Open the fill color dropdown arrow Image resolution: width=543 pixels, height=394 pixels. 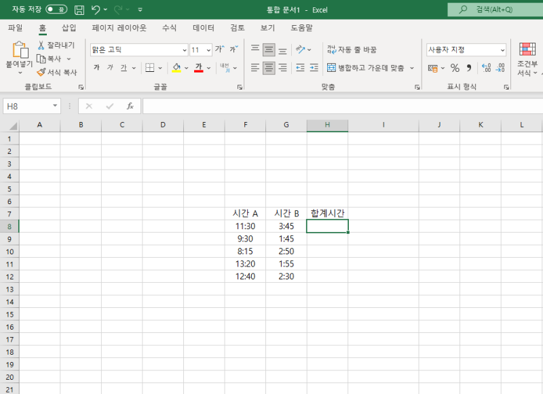186,68
